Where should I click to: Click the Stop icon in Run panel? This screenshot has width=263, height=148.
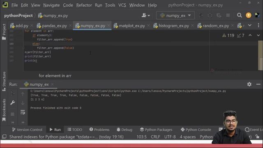13,114
